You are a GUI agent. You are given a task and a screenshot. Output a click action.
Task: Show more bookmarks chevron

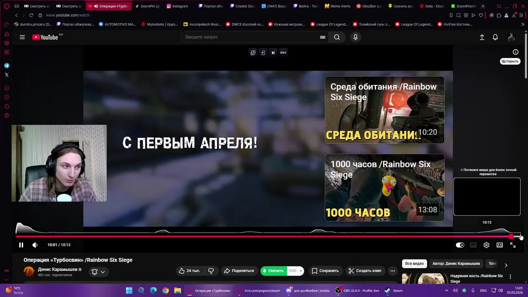[523, 24]
